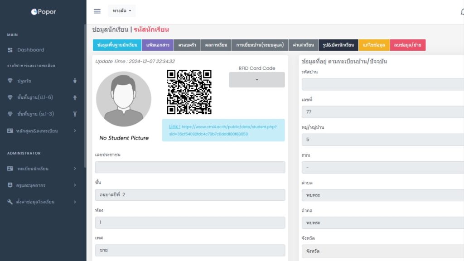Expand the ทะเบียนนักเรียน sidebar menu

[42, 169]
